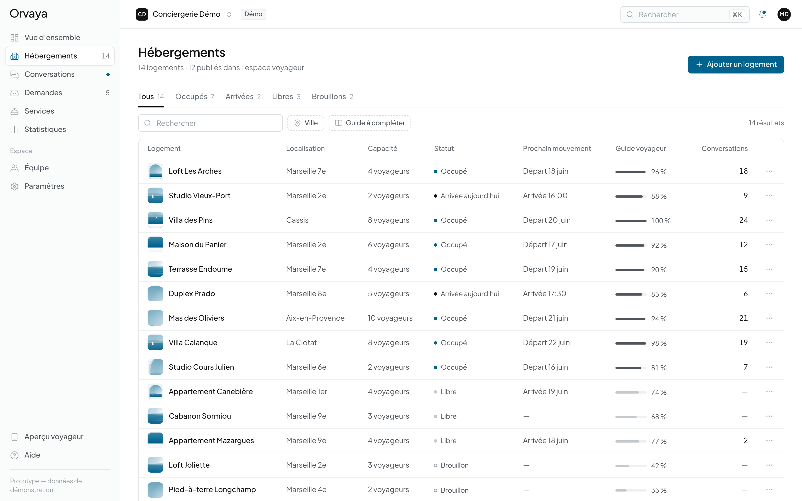Open row actions for Cabanon Sormiou

click(769, 416)
